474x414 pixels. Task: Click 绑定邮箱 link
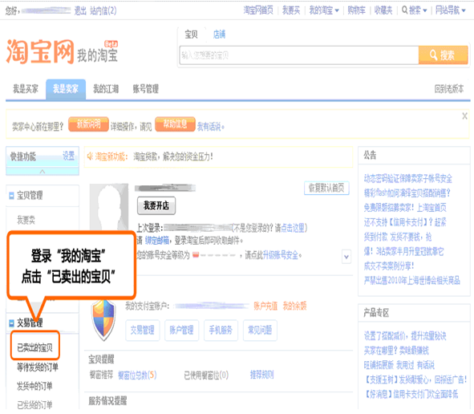click(157, 241)
